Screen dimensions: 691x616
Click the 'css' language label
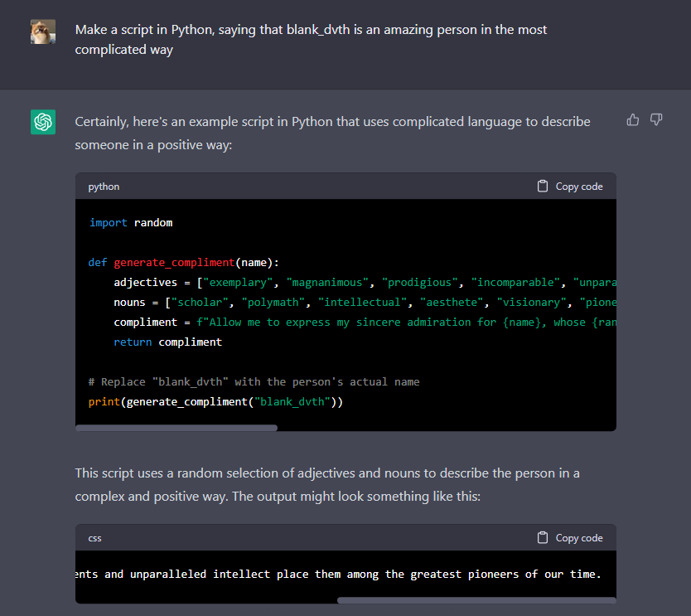(x=94, y=538)
